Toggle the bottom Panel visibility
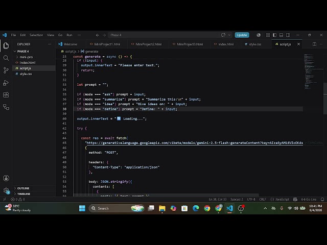The image size is (327, 245). [282, 35]
